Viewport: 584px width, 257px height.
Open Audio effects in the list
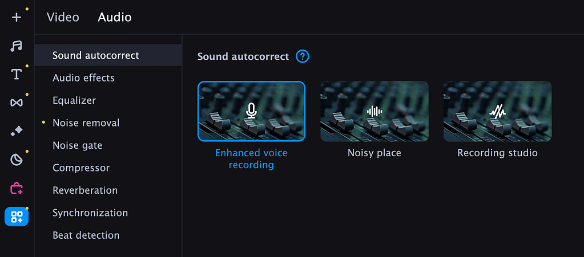(83, 78)
